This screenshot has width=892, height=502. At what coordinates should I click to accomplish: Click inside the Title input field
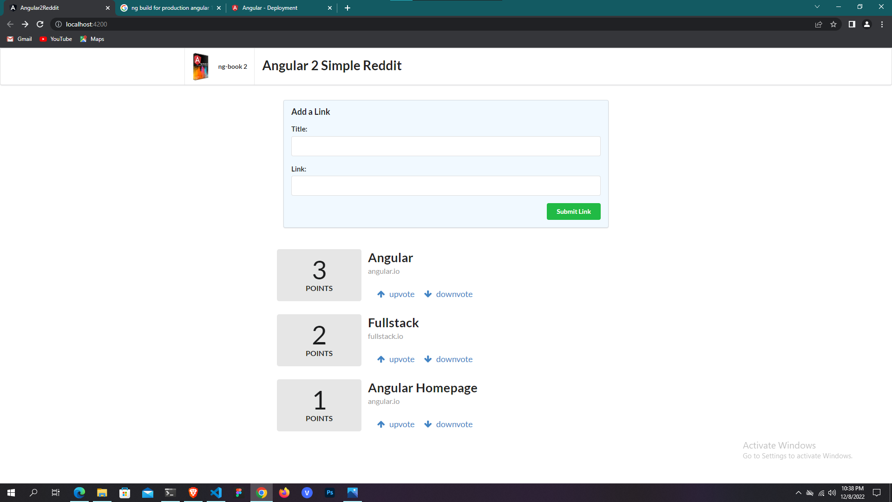pyautogui.click(x=446, y=146)
